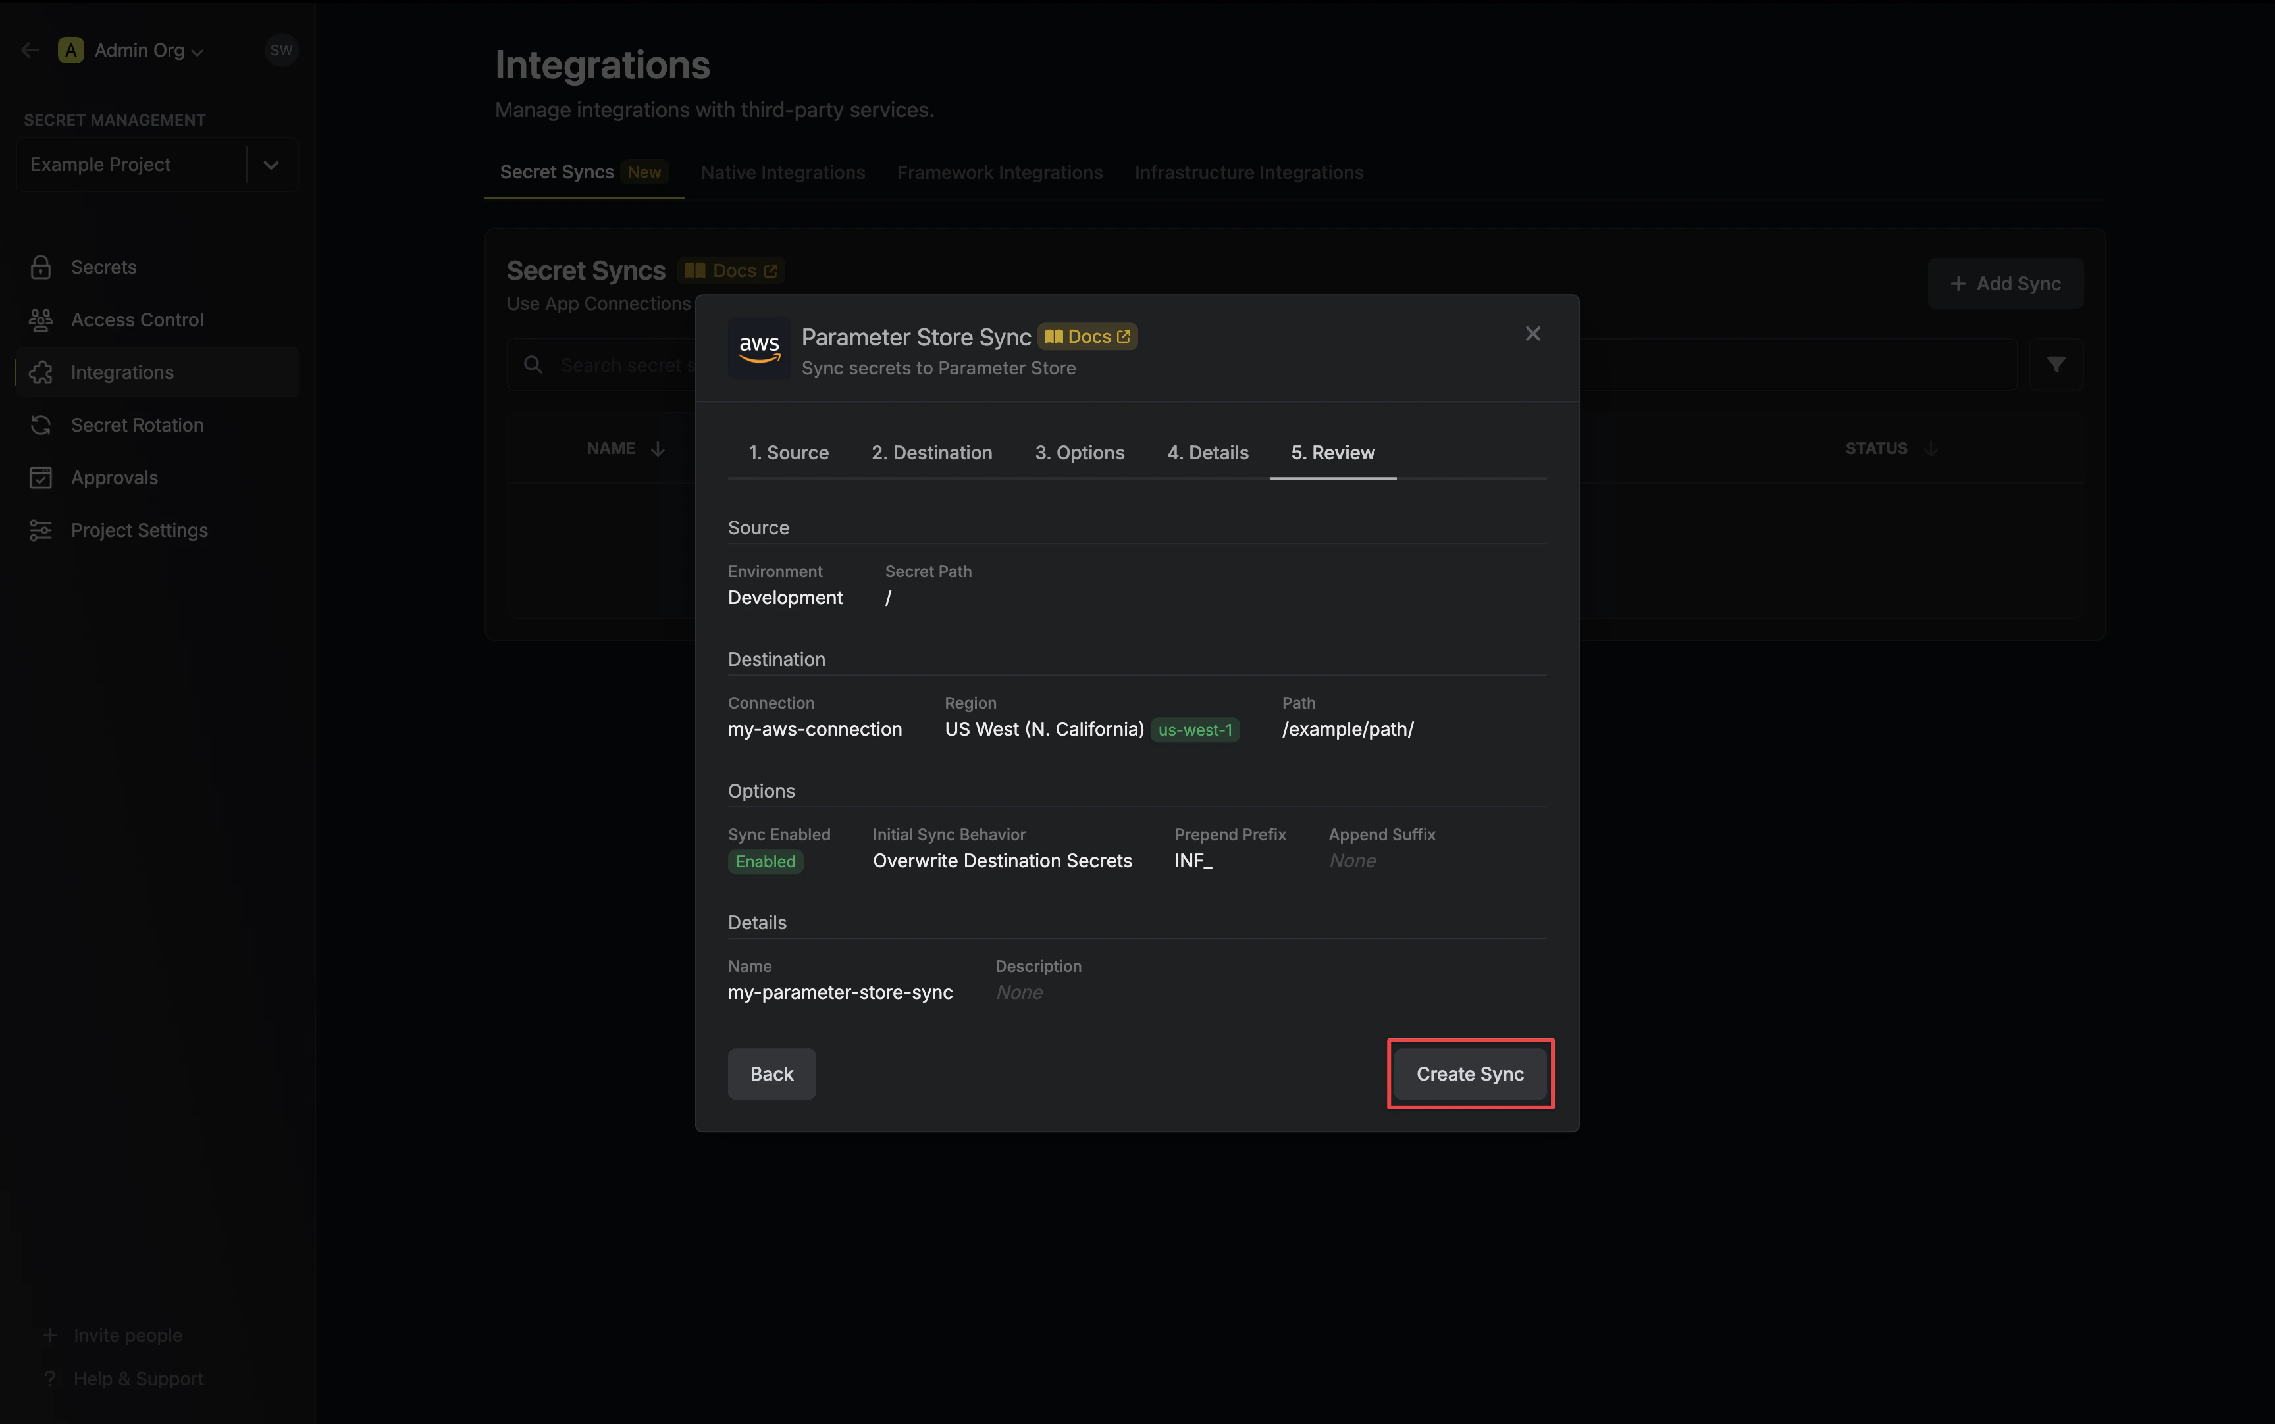Click the SW user avatar
Viewport: 2275px width, 1424px height.
click(280, 50)
